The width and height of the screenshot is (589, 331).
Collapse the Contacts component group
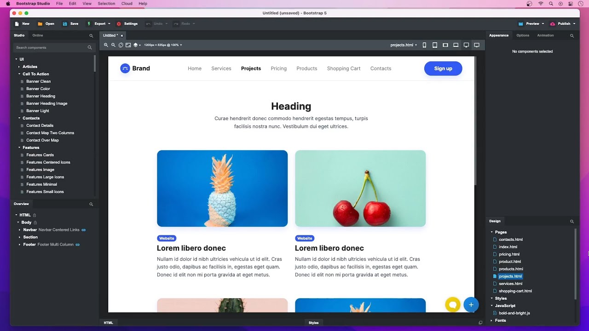(x=19, y=118)
